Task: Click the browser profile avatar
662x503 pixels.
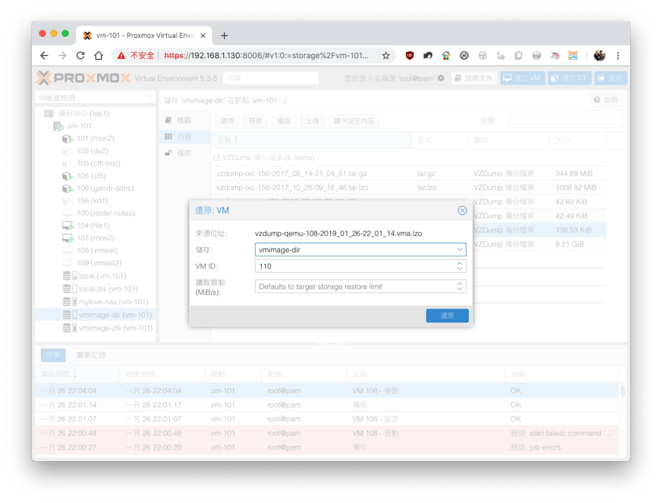Action: [599, 56]
